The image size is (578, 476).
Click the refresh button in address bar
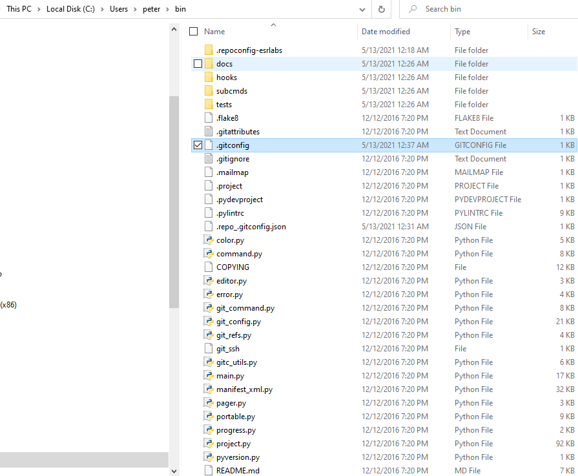click(382, 9)
